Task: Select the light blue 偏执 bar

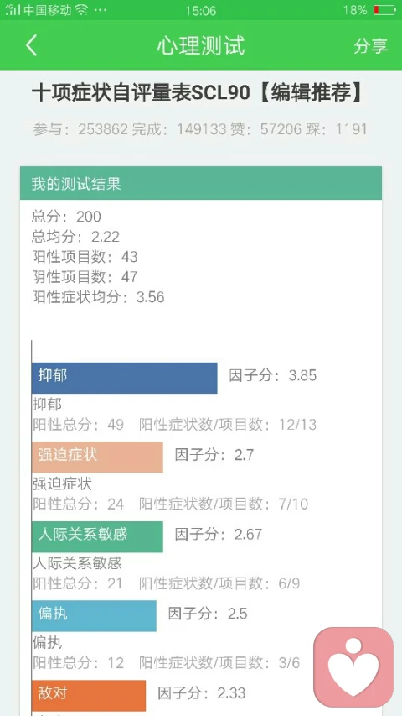Action: (94, 615)
